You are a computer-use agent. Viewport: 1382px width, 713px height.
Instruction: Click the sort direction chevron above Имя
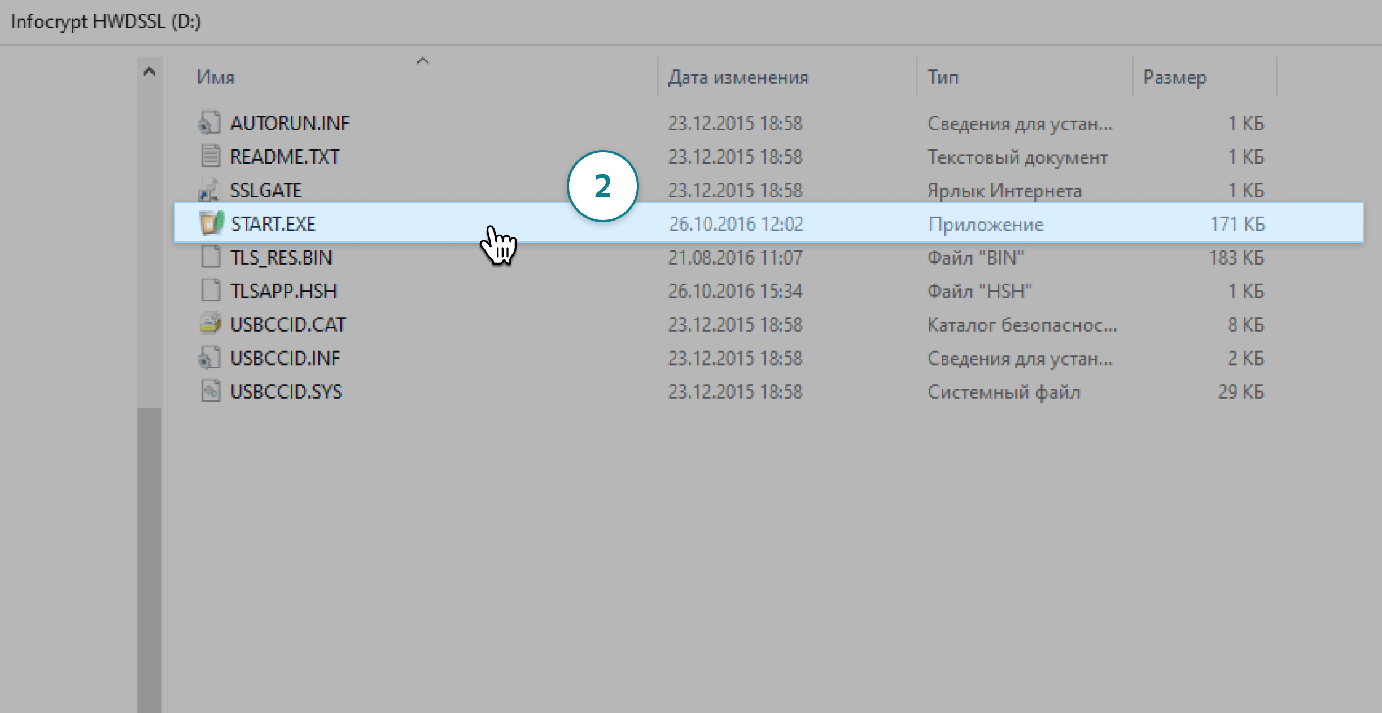pyautogui.click(x=423, y=61)
